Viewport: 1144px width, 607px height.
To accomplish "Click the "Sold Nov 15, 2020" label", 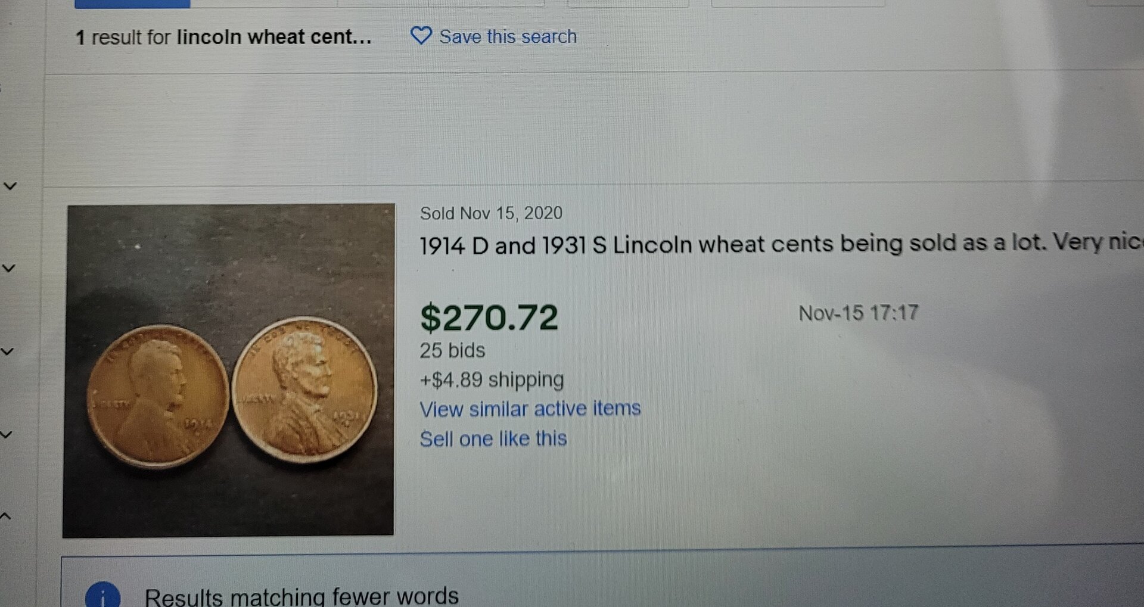I will tap(490, 213).
